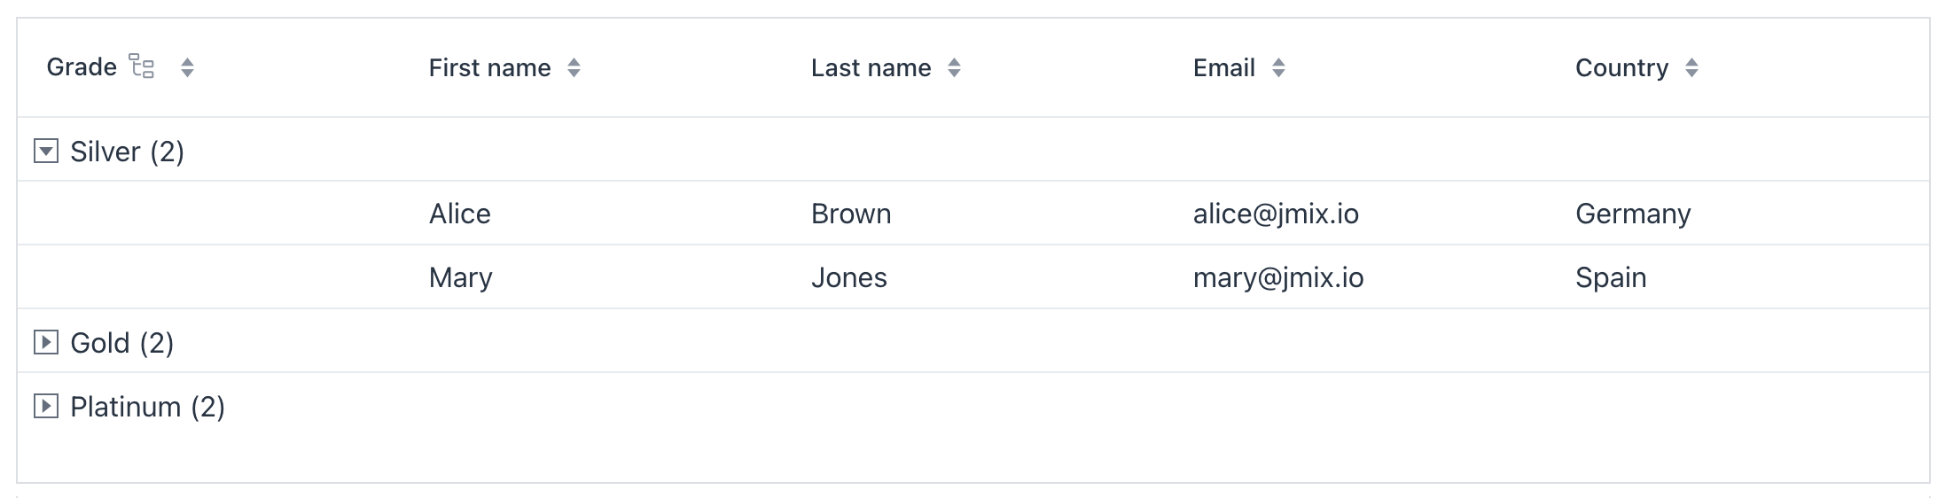Click the Email column sort arrows

click(x=1278, y=67)
